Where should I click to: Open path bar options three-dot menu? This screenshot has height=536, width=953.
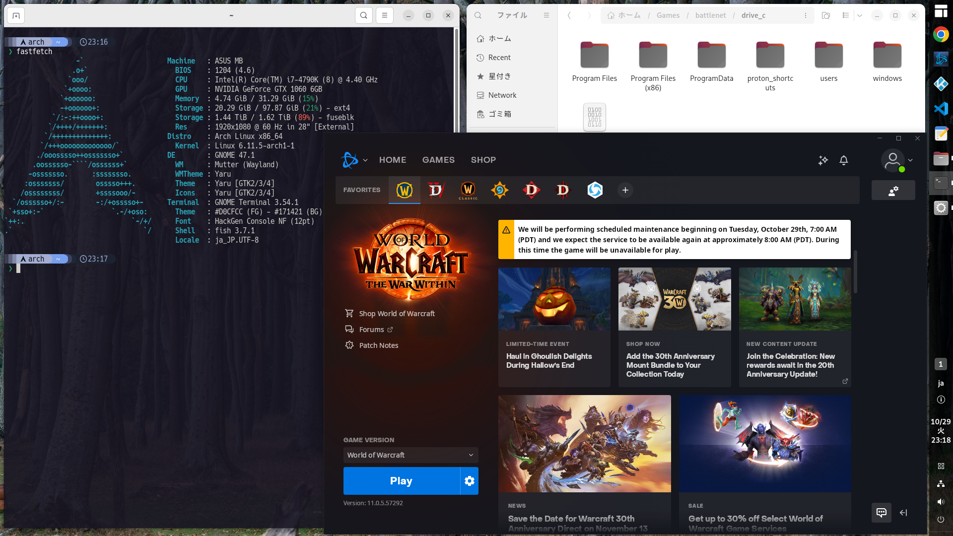[806, 15]
